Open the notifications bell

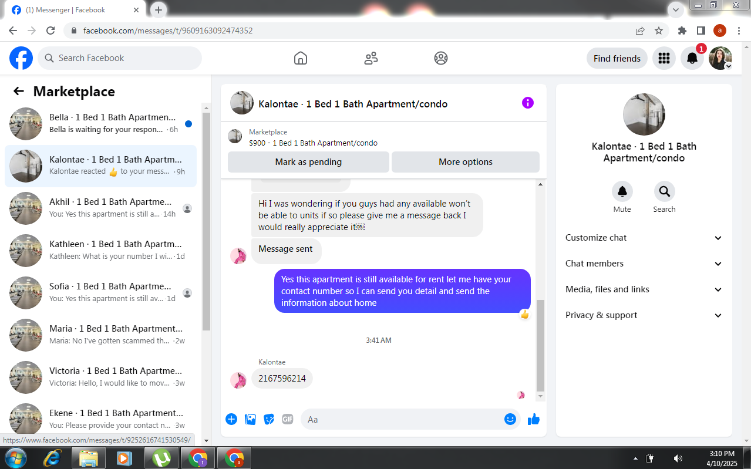coord(692,58)
